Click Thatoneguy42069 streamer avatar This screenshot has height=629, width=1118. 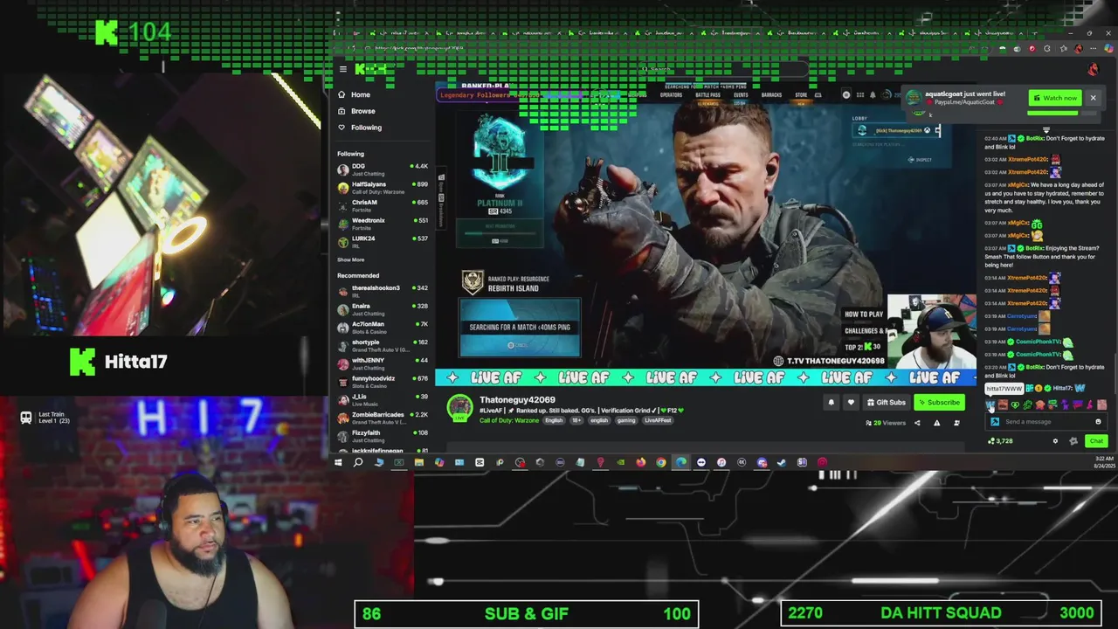click(459, 407)
